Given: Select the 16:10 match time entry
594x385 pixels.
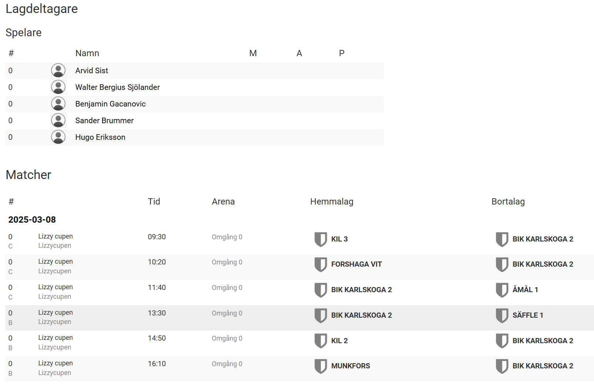Looking at the screenshot, I should pyautogui.click(x=157, y=364).
